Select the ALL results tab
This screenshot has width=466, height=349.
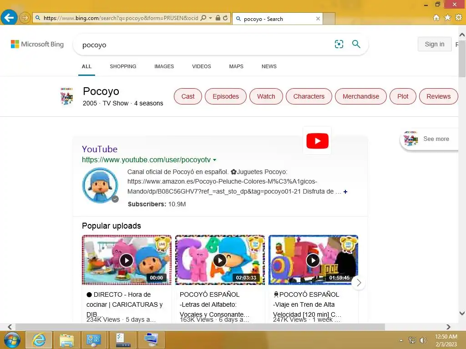(x=86, y=66)
